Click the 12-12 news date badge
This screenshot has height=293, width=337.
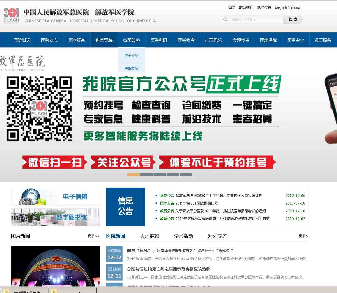[114, 254]
